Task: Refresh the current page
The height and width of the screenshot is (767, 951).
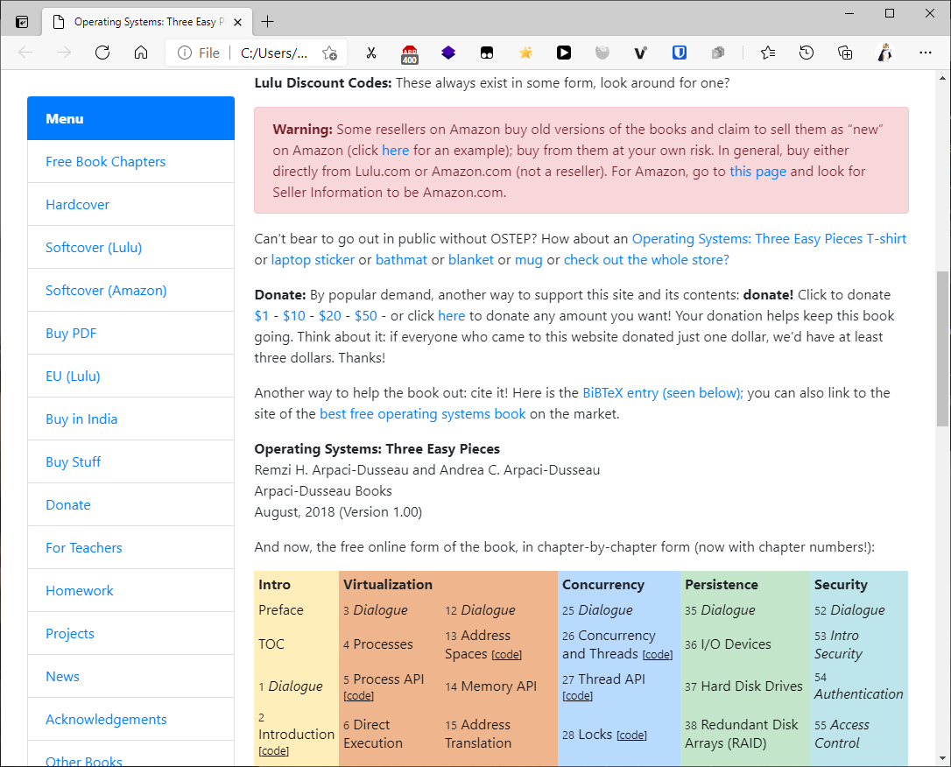Action: [102, 53]
